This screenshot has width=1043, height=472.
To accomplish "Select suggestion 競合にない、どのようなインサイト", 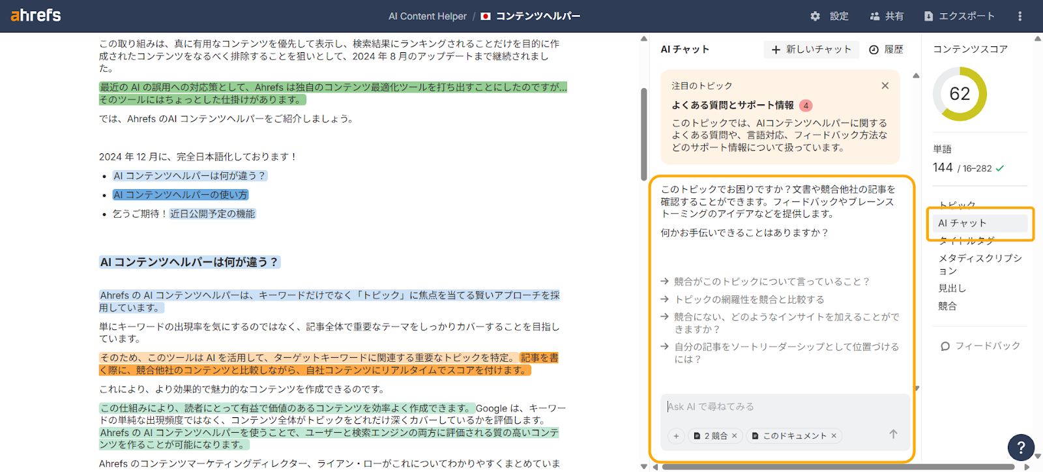I will 780,323.
